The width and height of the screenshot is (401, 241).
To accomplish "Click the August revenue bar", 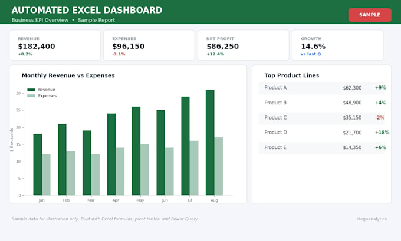I will point(210,143).
